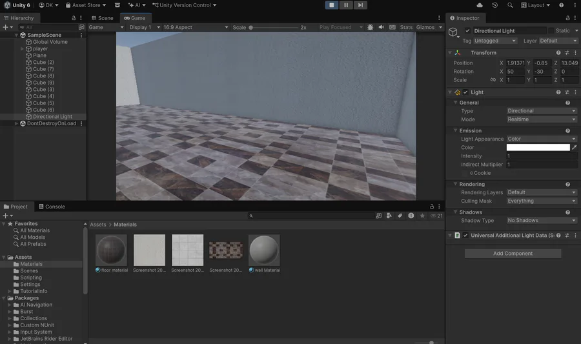581x344 pixels.
Task: Open the Tag Untagged dropdown
Action: (495, 41)
